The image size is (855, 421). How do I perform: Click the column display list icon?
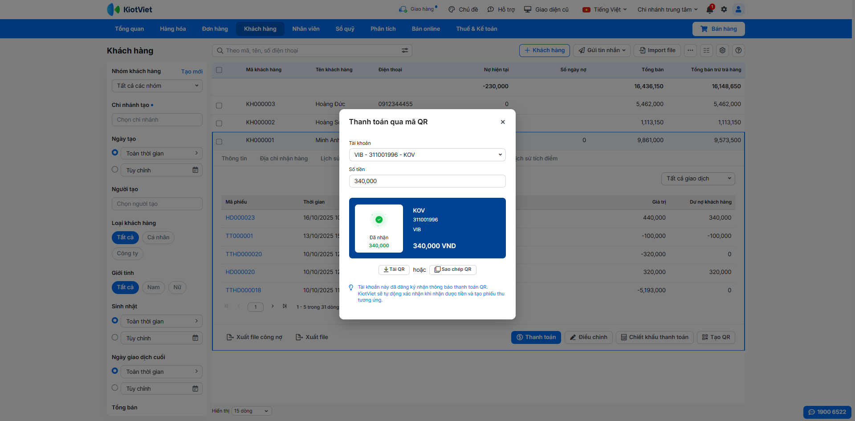click(x=706, y=50)
